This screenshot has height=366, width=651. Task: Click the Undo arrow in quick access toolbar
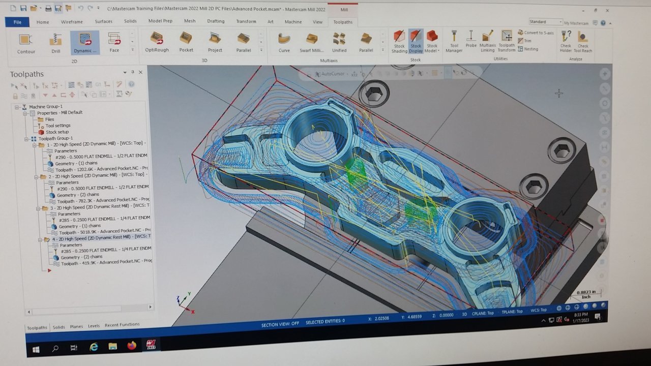pos(80,8)
